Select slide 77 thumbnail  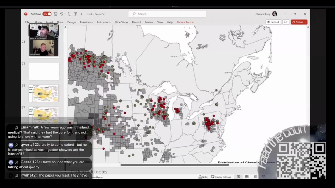pos(44,115)
